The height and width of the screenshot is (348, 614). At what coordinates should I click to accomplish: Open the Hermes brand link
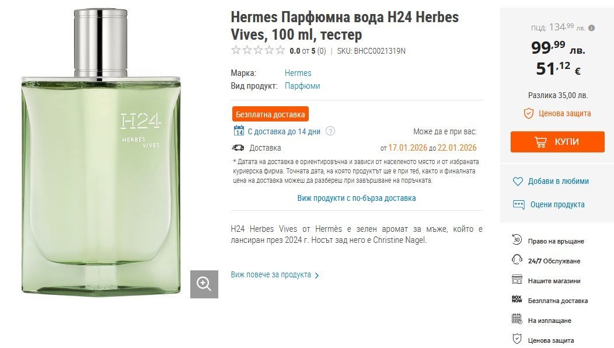click(298, 74)
